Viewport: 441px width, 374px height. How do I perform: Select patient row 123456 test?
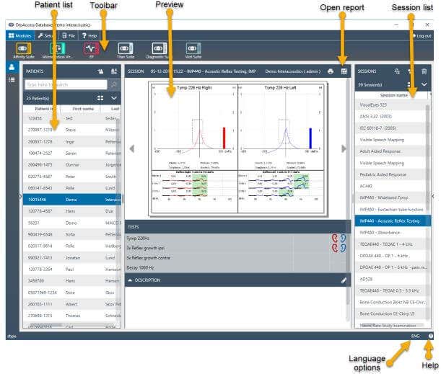click(71, 118)
